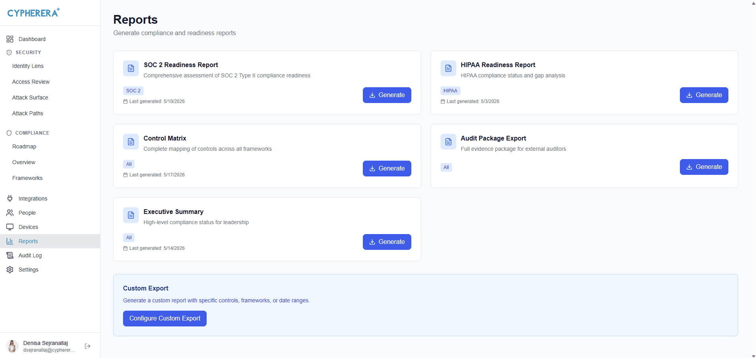Click the Control Matrix document icon
This screenshot has width=756, height=358.
(131, 142)
